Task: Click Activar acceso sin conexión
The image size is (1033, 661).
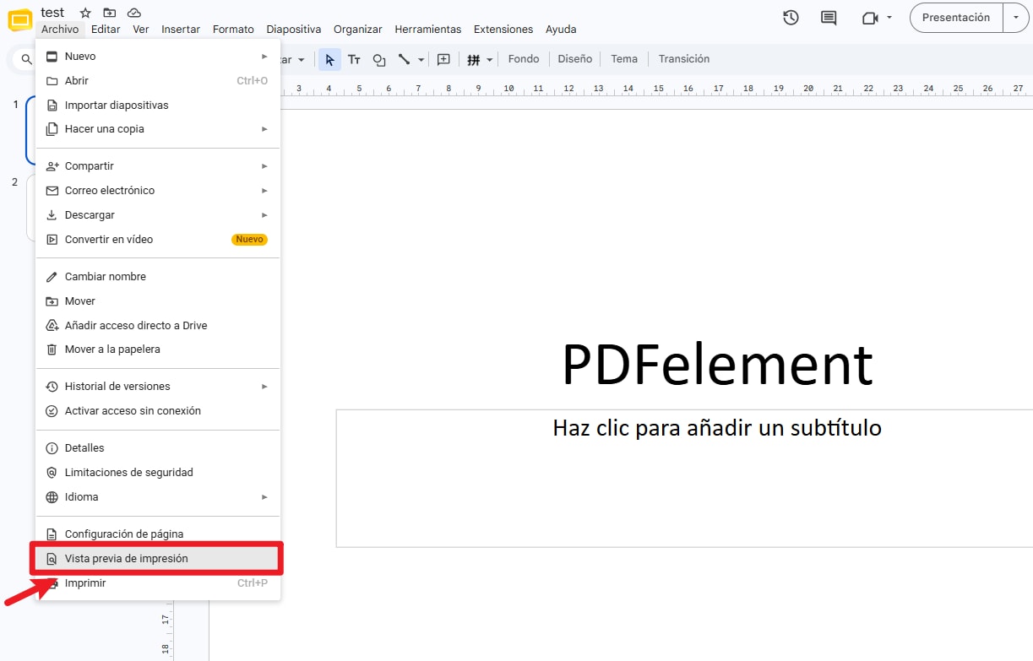Action: pos(158,411)
